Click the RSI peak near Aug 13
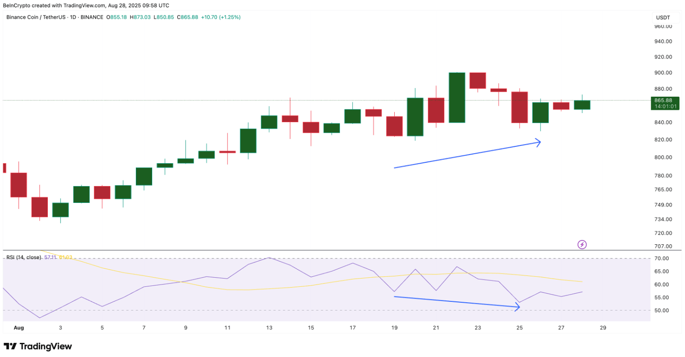Screen dimensions: 685x357 pyautogui.click(x=269, y=258)
